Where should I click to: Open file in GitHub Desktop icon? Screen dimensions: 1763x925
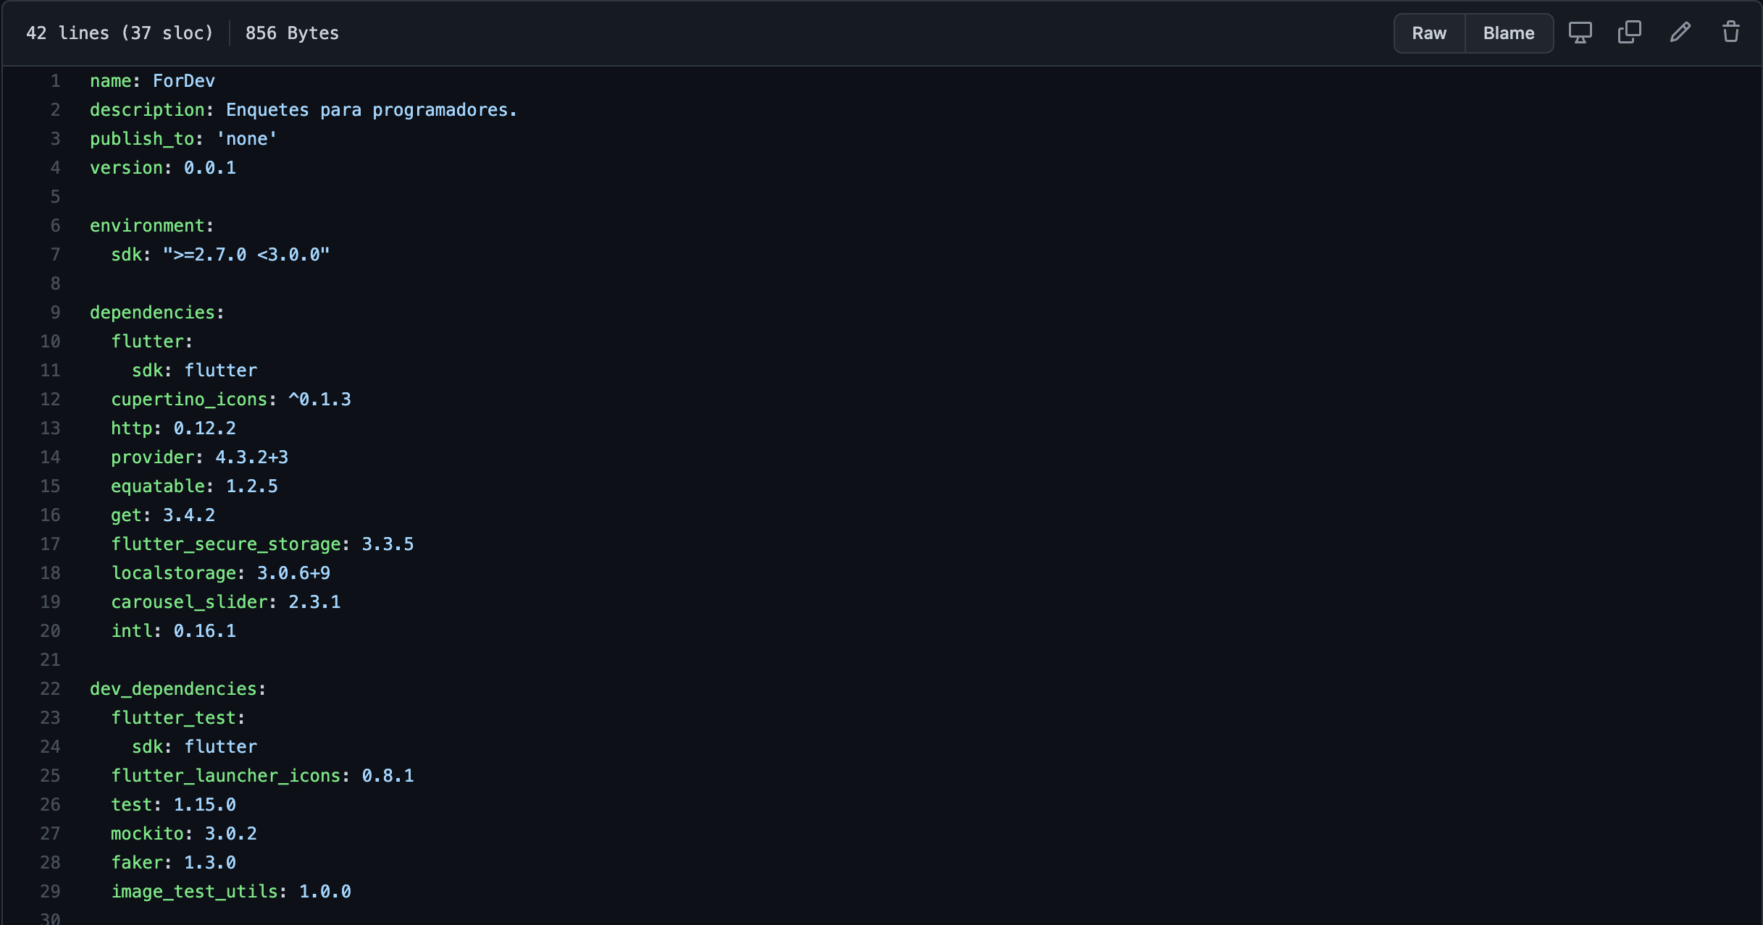[x=1580, y=33]
